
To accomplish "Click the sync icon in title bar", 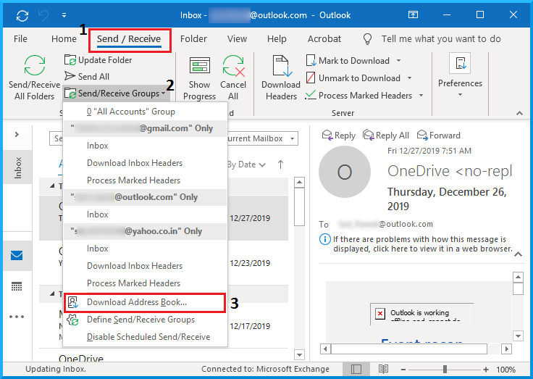I will pyautogui.click(x=22, y=15).
